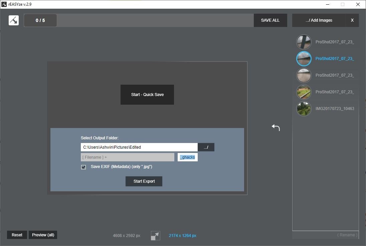366x246 pixels.
Task: Click the [ Filename ] + prefix field
Action: click(128, 157)
